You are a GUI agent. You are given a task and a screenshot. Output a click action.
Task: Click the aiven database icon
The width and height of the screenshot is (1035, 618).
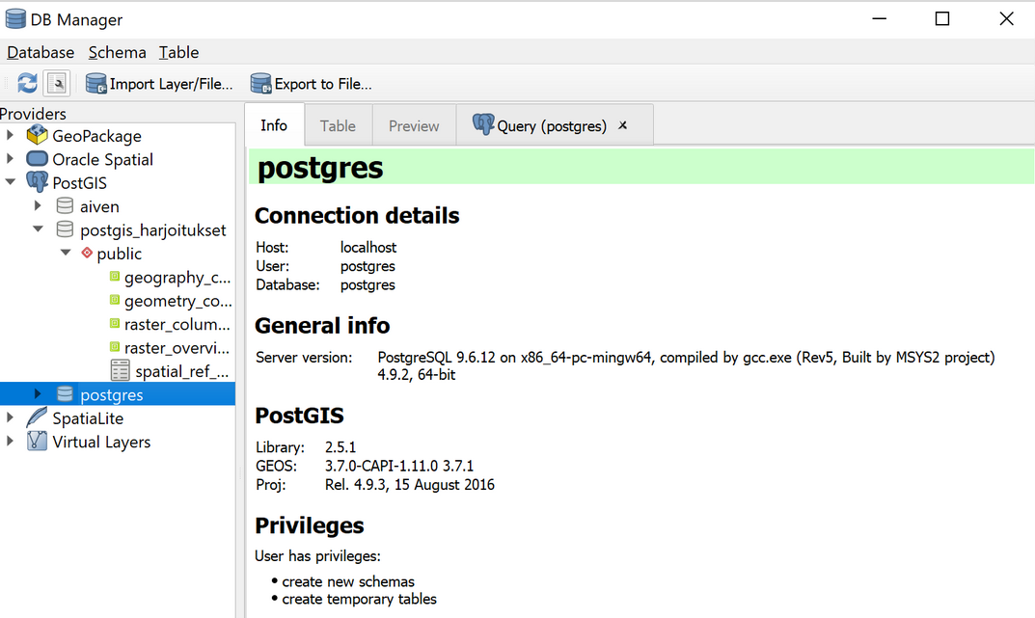tap(65, 206)
